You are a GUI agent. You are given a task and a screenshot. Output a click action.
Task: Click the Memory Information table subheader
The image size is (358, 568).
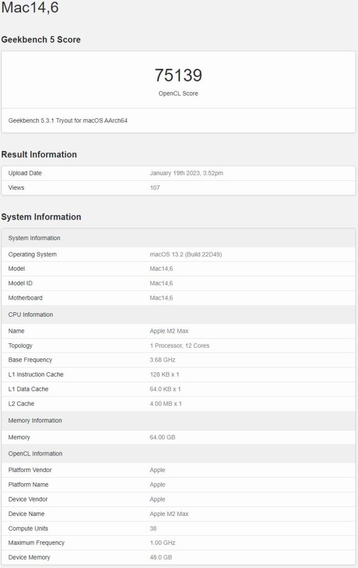point(35,420)
